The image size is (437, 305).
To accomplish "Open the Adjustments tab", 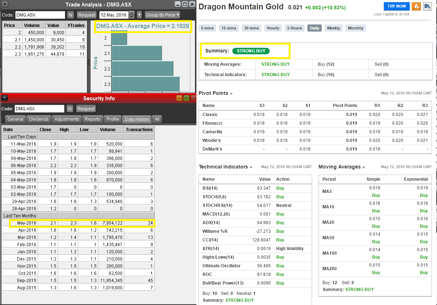I will click(67, 119).
